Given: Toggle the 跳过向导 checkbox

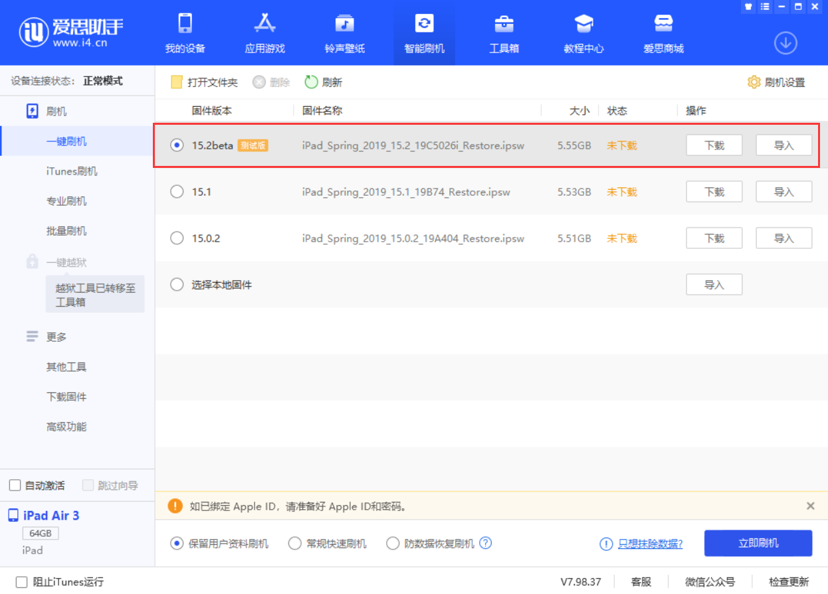Looking at the screenshot, I should (88, 485).
